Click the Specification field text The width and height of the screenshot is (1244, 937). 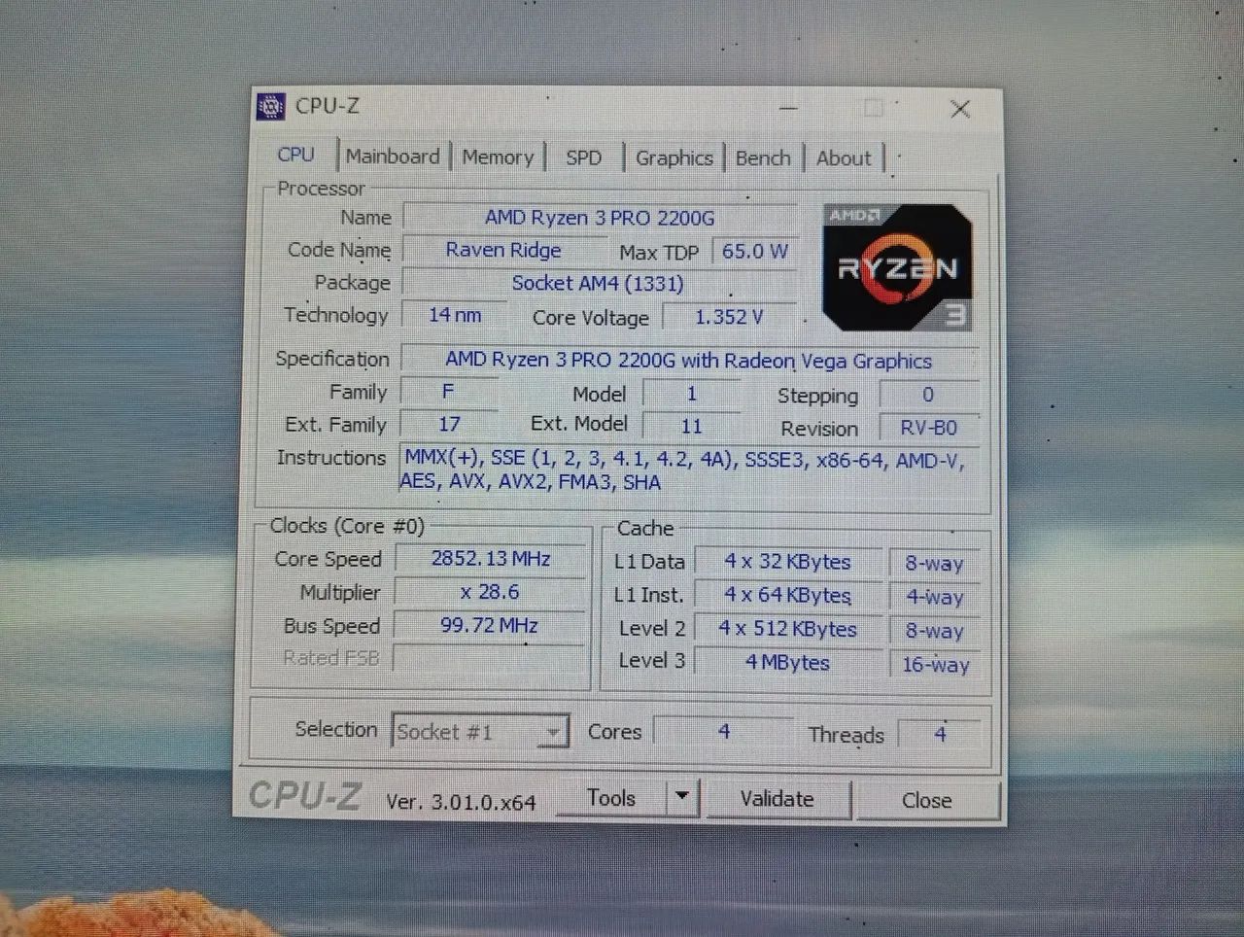tap(688, 360)
